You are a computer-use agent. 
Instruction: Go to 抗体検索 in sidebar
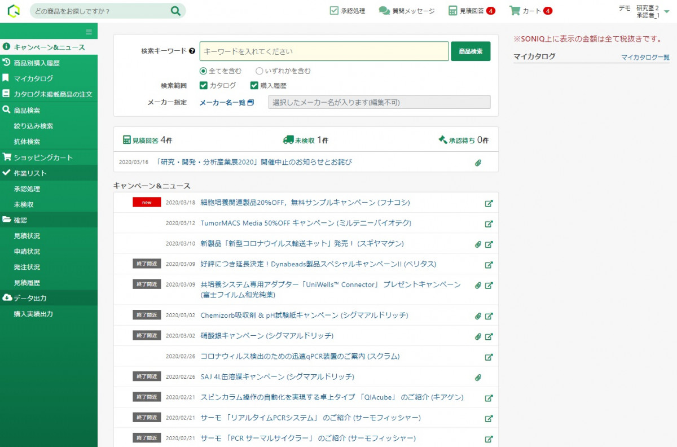pos(27,142)
